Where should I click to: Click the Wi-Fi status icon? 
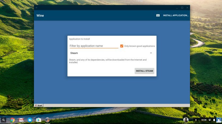pyautogui.click(x=210, y=120)
